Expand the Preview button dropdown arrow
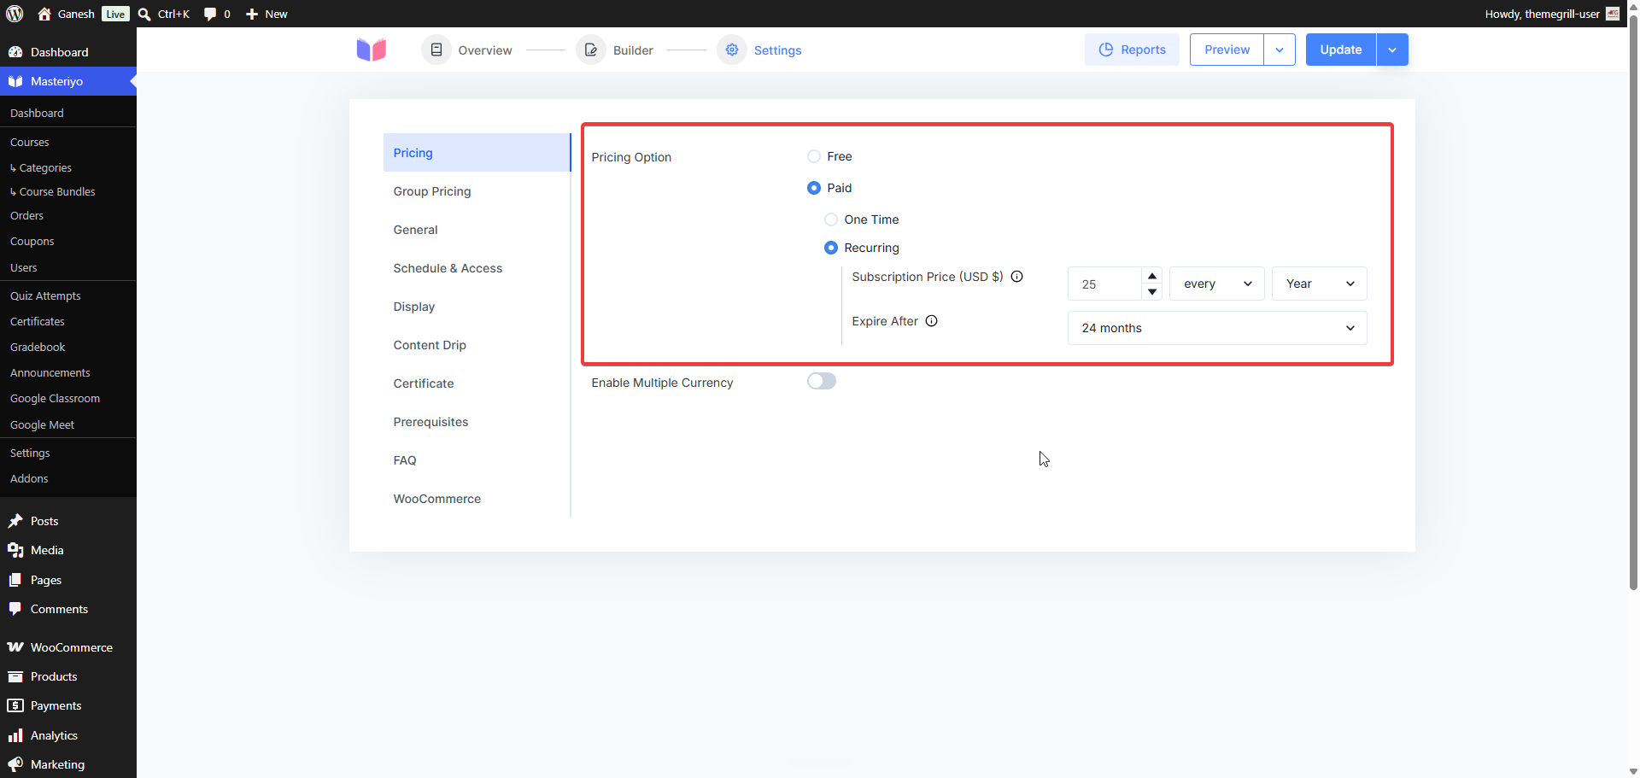 coord(1280,50)
